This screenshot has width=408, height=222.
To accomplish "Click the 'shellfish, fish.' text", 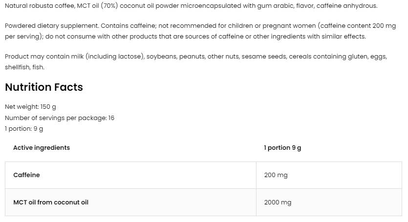I will 24,67.
